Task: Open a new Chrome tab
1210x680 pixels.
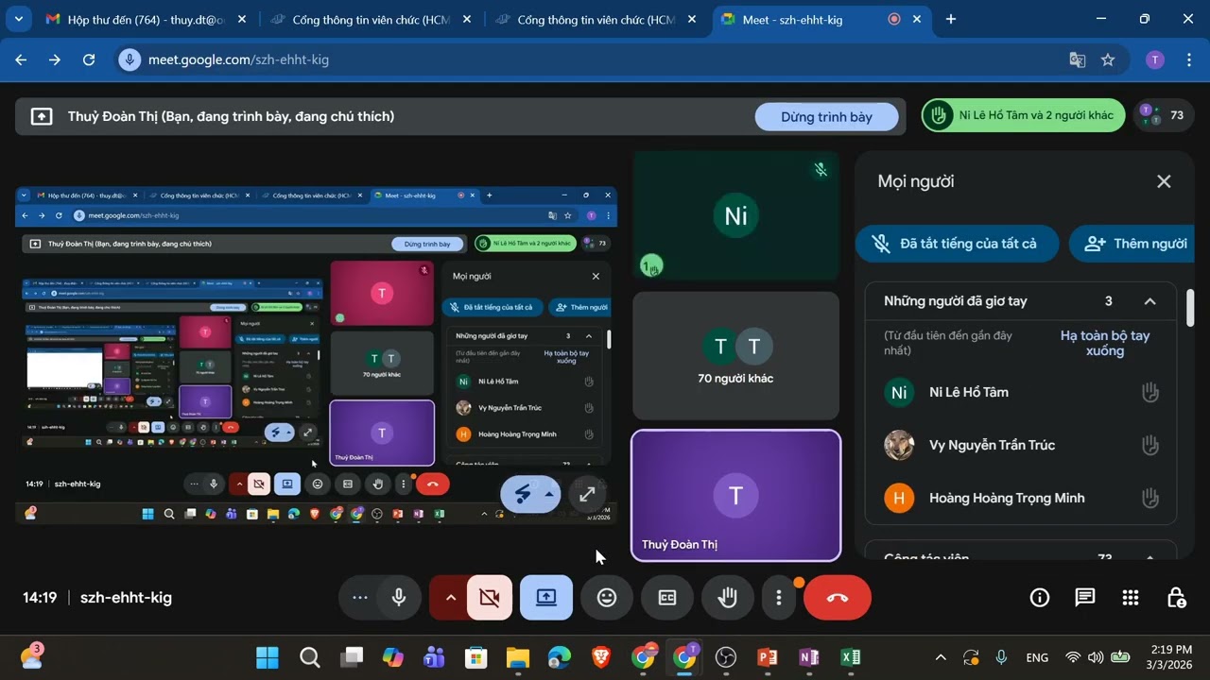Action: click(951, 19)
